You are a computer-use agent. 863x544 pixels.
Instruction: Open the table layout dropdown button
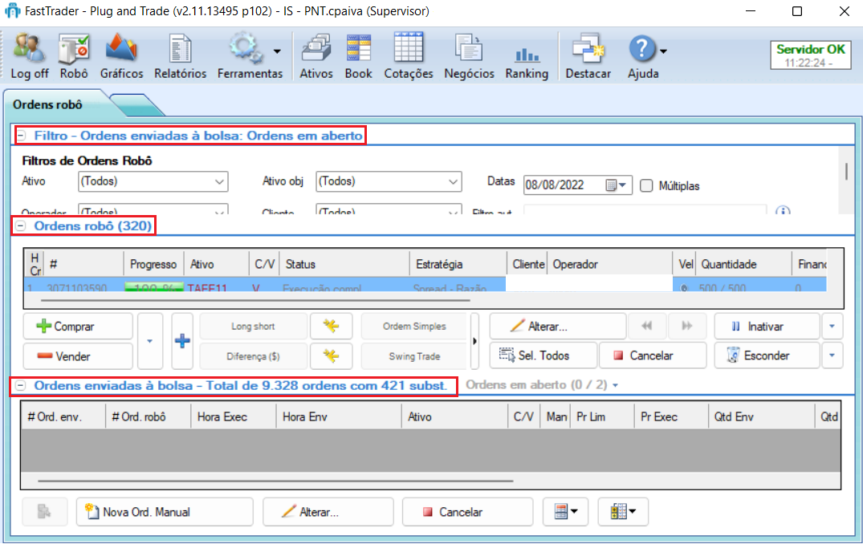565,512
